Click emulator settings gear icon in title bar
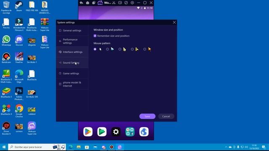Screen dimensions: 269x151 tap(132, 3)
